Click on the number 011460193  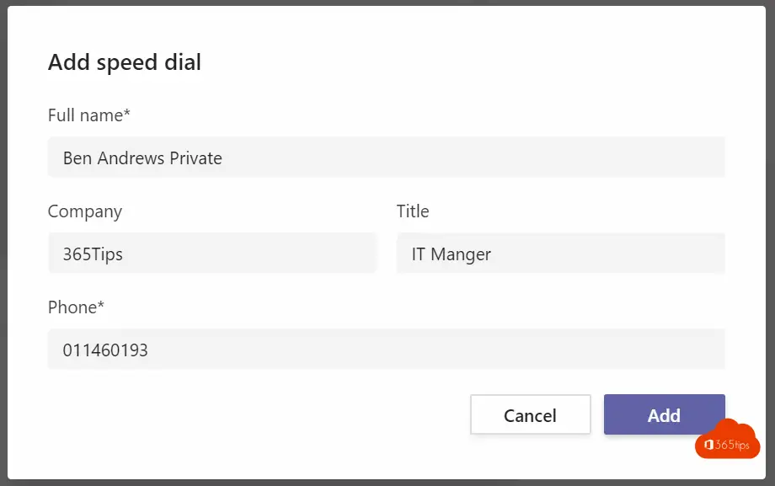coord(105,350)
